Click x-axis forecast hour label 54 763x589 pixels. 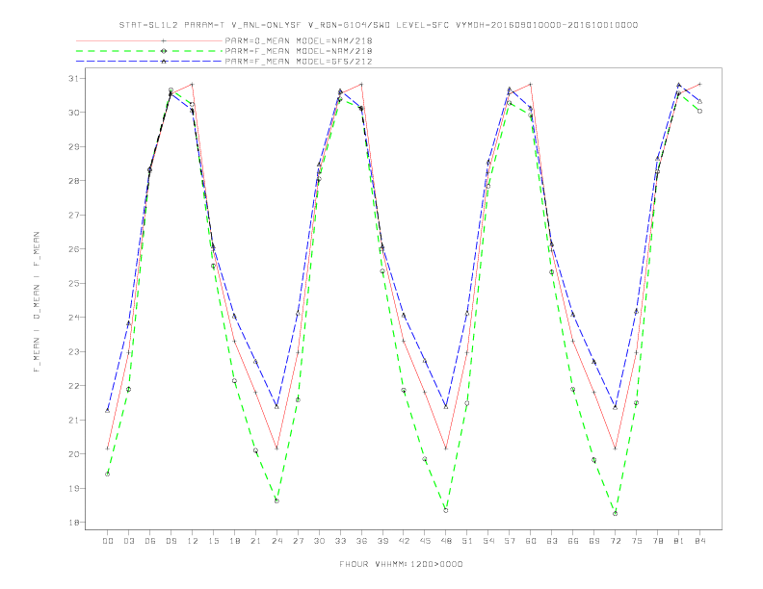pos(488,541)
